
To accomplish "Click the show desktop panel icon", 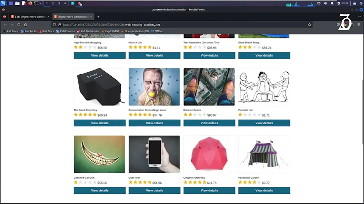I will tap(11, 4).
